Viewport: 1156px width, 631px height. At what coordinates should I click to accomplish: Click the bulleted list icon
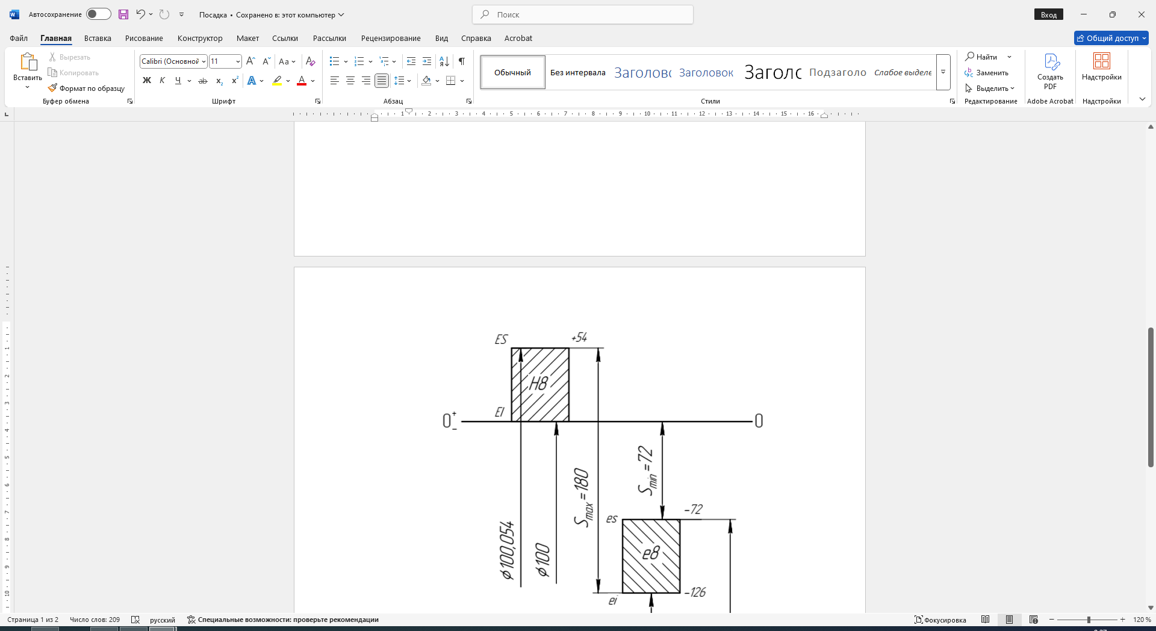[x=335, y=61]
